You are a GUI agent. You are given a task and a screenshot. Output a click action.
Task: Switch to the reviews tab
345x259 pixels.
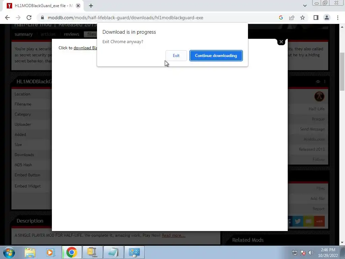tap(71, 34)
